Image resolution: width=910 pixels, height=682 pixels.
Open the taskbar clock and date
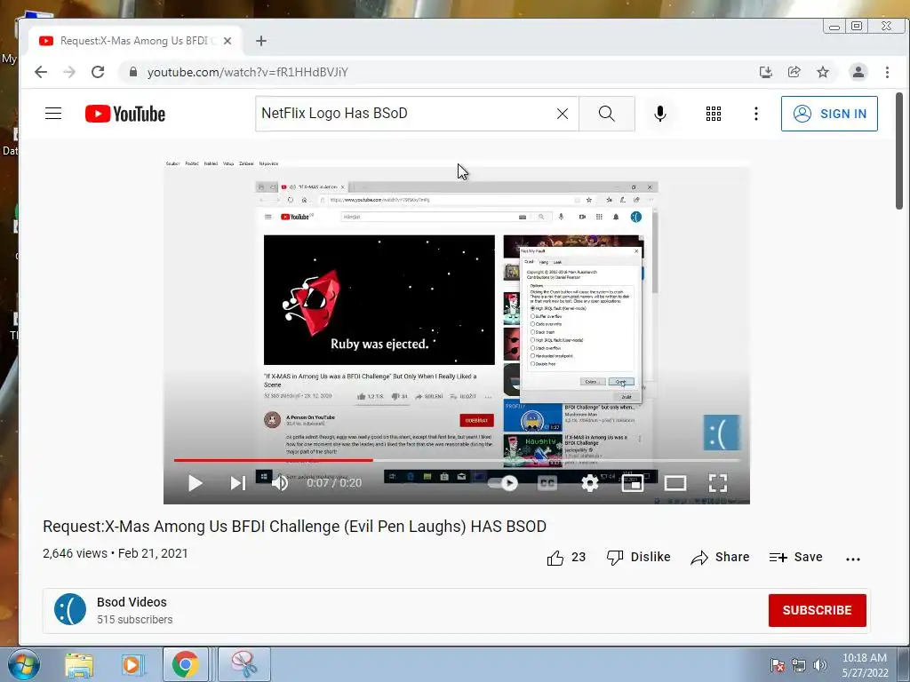[x=865, y=665]
